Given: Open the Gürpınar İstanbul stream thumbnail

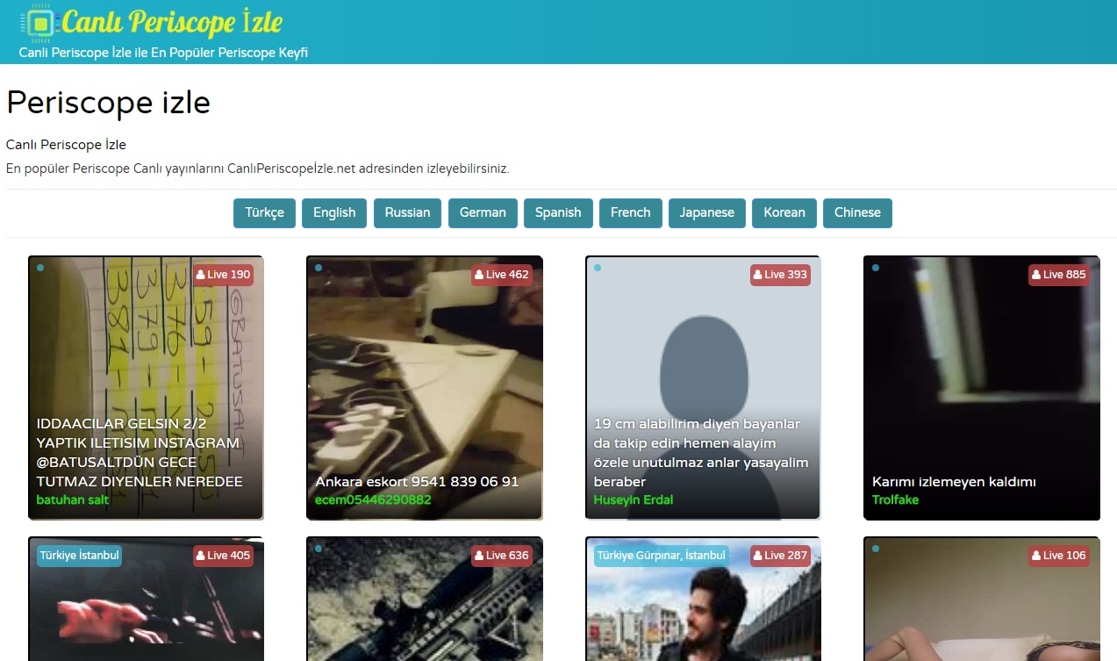Looking at the screenshot, I should pyautogui.click(x=703, y=599).
